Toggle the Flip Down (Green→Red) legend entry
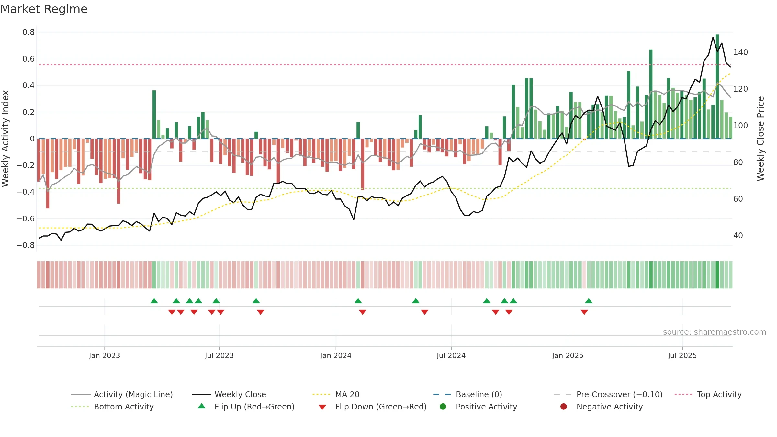 (372, 407)
